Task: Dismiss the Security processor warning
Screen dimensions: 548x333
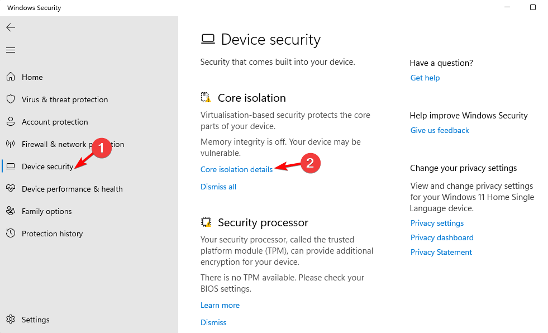Action: pyautogui.click(x=213, y=322)
